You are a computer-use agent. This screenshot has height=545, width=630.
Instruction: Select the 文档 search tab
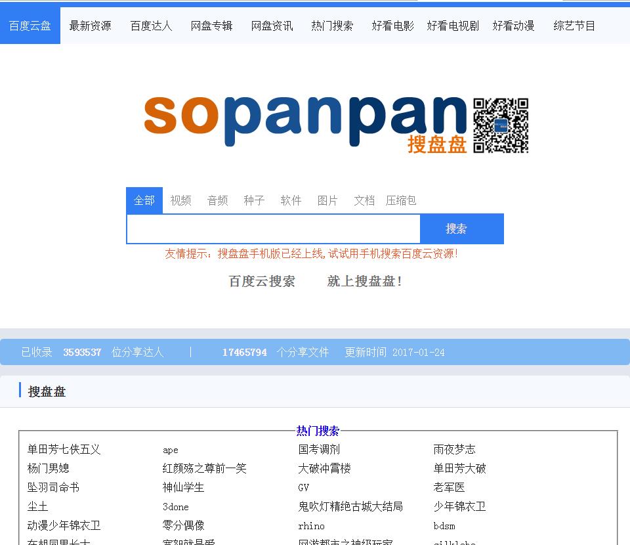tap(364, 200)
